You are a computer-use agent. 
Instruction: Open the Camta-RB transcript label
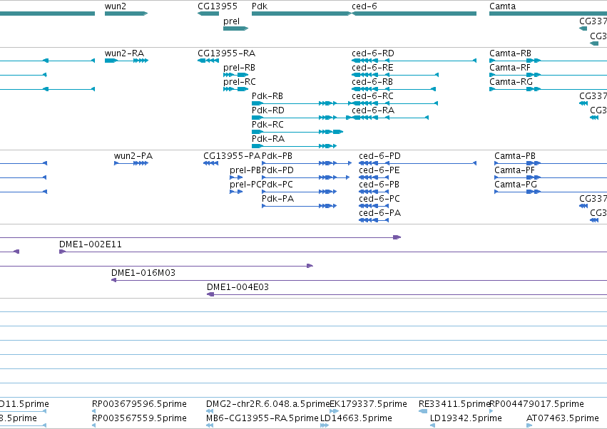tap(510, 53)
